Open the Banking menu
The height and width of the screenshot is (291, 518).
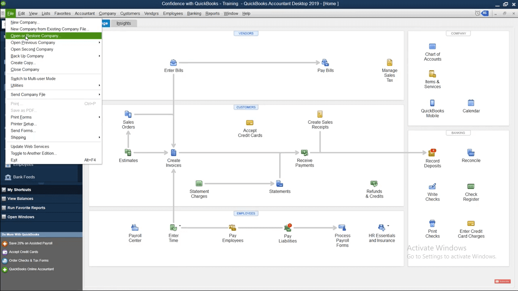pyautogui.click(x=194, y=13)
